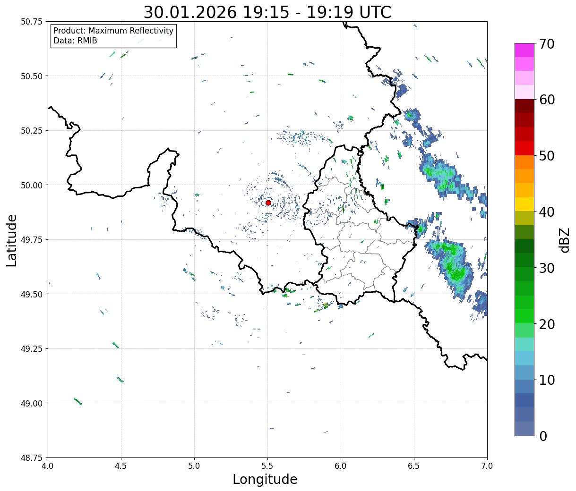
Task: Click the latitude tick label 49.75
Action: [x=32, y=240]
